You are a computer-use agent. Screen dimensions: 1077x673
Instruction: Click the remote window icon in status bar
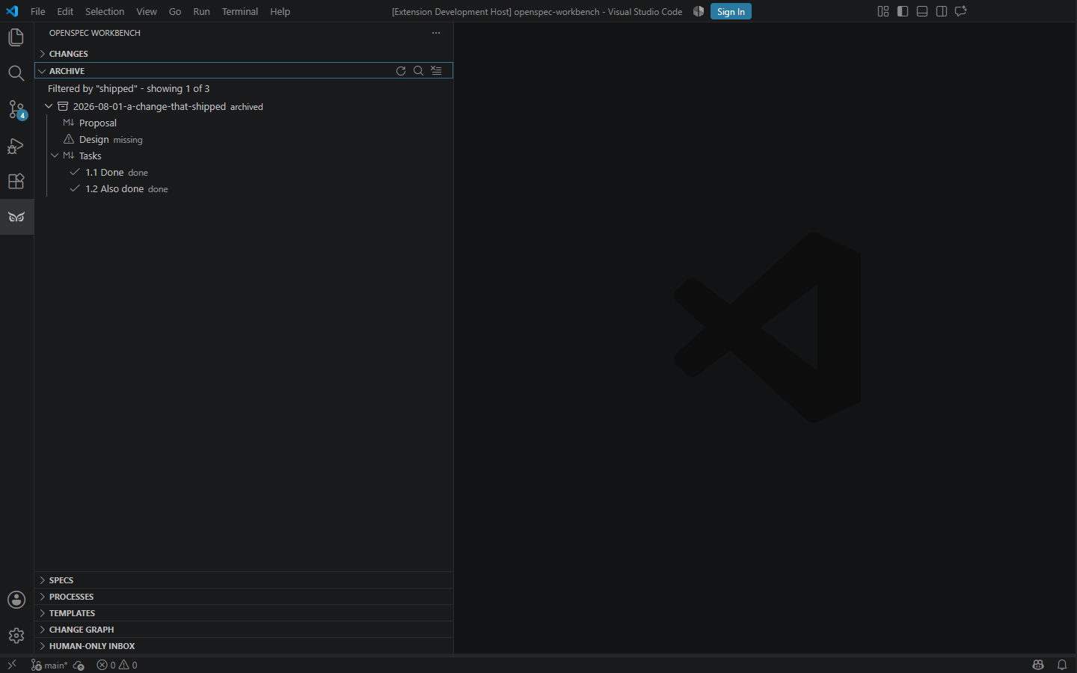tap(12, 665)
